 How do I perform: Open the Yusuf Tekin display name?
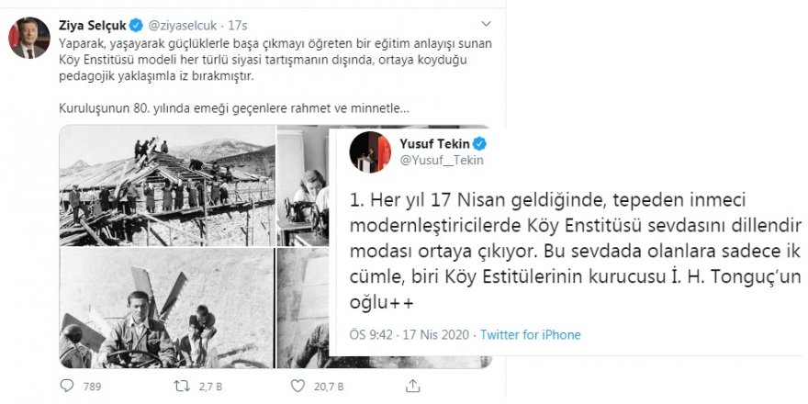pyautogui.click(x=434, y=144)
